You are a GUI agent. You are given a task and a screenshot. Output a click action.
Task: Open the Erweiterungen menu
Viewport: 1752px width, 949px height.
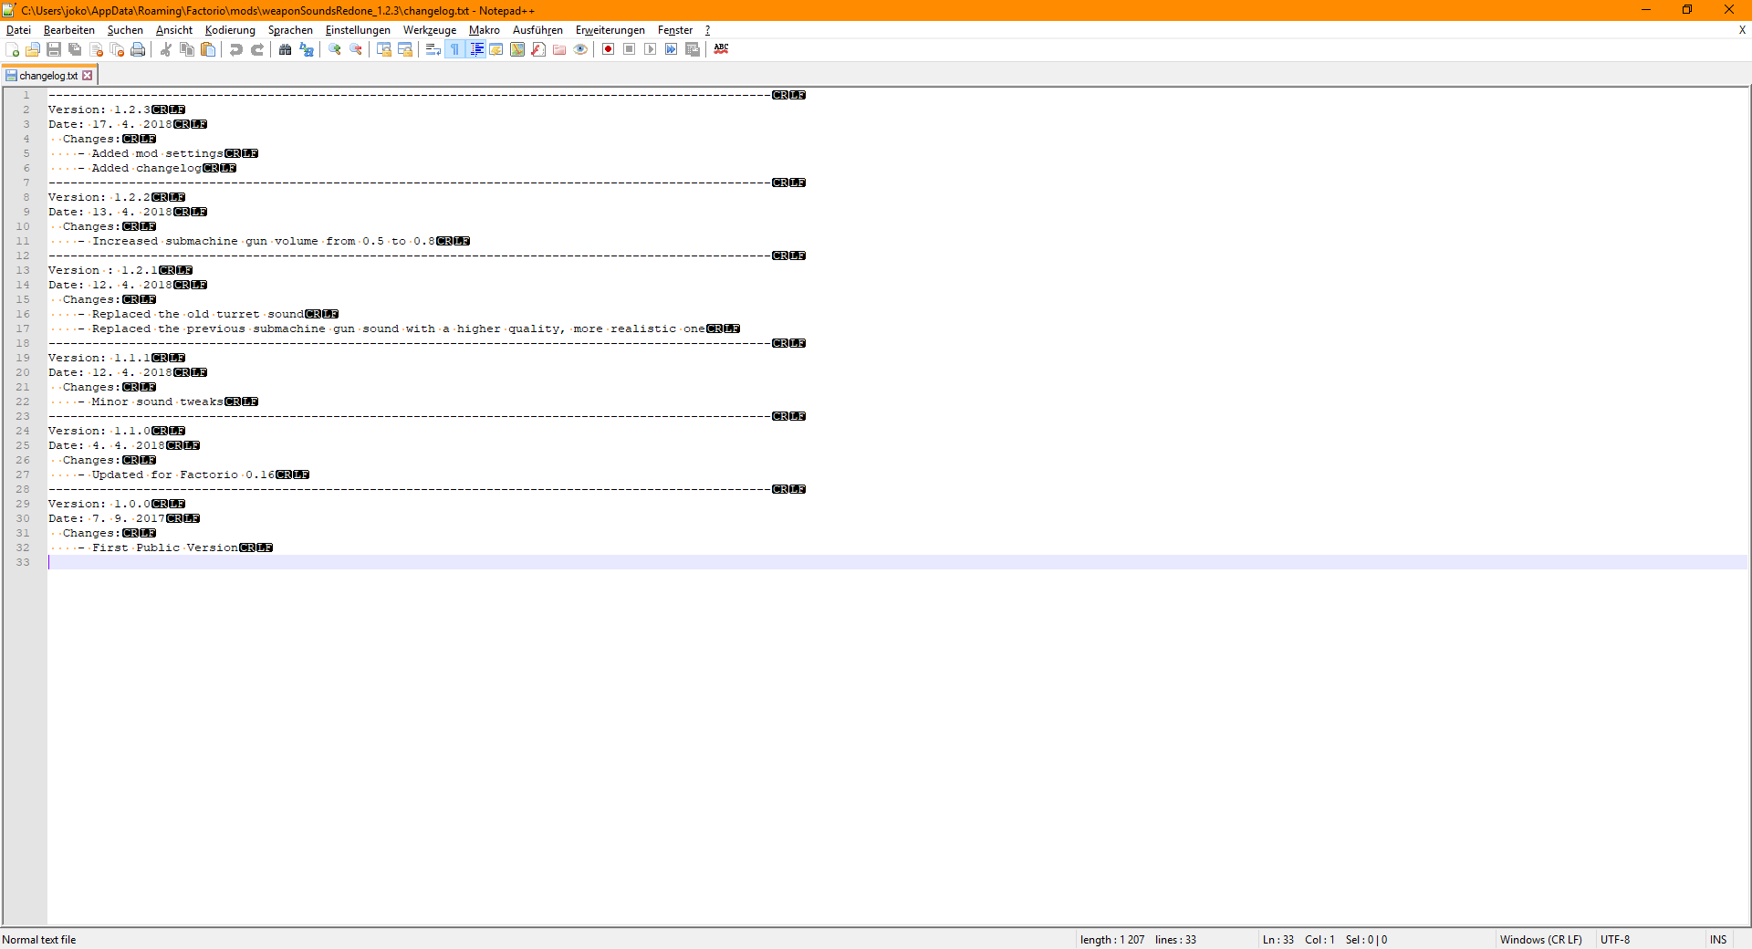610,30
